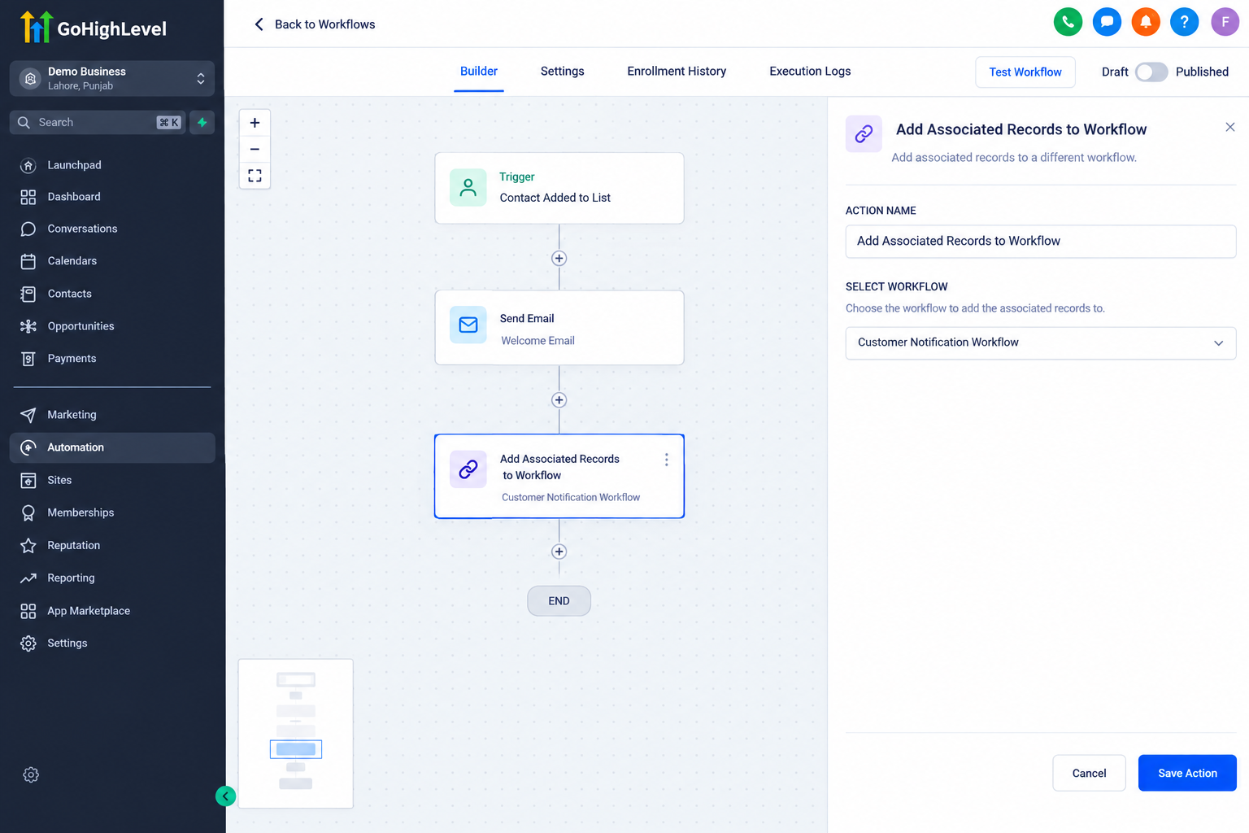Toggle the Draft/Published switch
Viewport: 1249px width, 833px height.
[x=1151, y=72]
